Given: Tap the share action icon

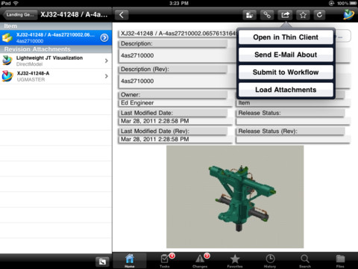Looking at the screenshot, I should pyautogui.click(x=285, y=15).
